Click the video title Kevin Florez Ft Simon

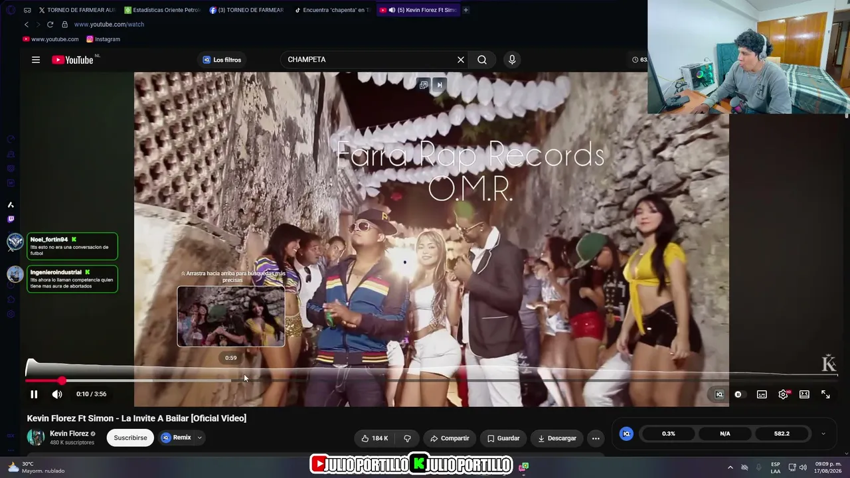click(137, 418)
